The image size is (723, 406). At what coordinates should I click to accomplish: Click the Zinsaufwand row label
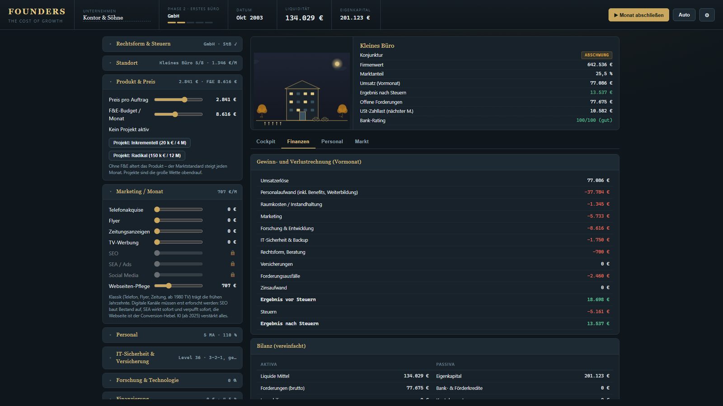tap(273, 288)
